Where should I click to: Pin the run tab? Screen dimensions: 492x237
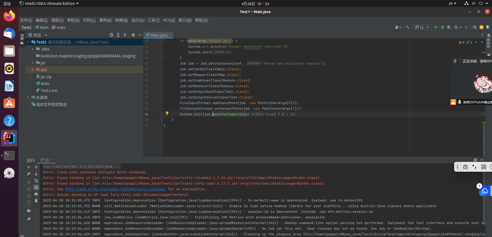coord(29,219)
